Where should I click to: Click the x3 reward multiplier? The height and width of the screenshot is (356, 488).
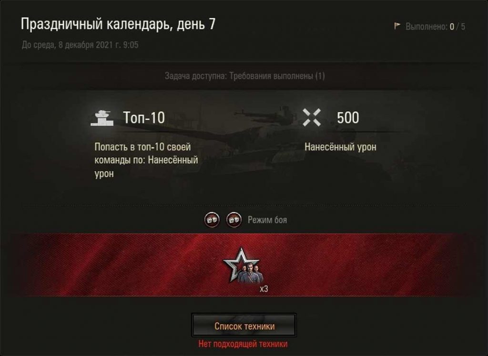click(x=264, y=289)
